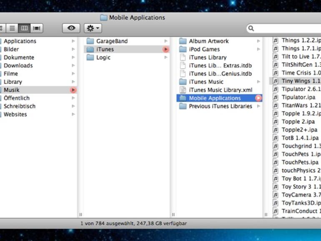Viewport: 321px width, 241px height.
Task: Click the iTunes Music Library.xml file icon
Action: click(x=183, y=90)
